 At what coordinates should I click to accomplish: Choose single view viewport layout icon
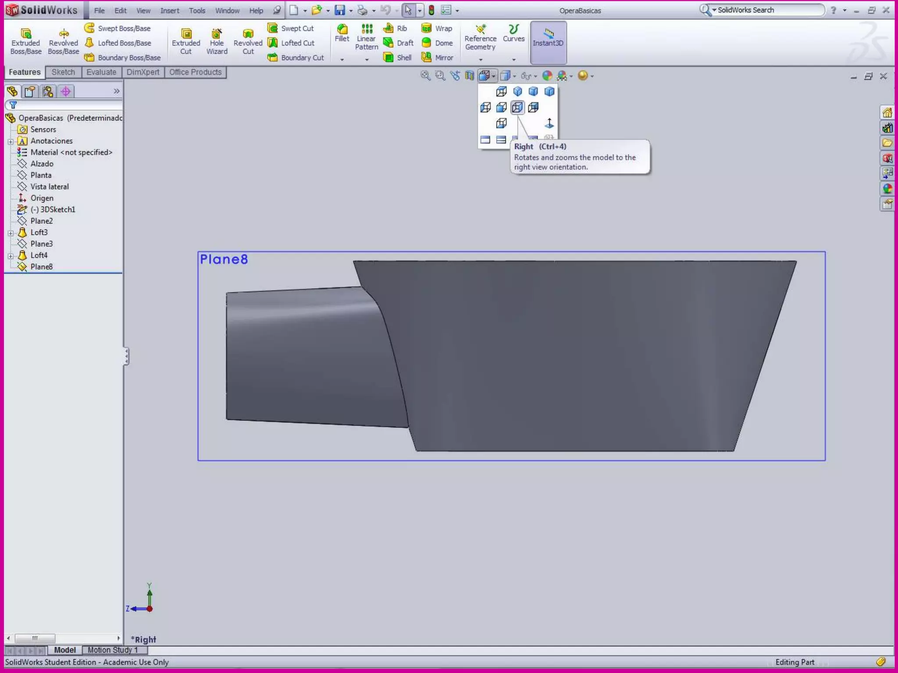[x=485, y=140]
